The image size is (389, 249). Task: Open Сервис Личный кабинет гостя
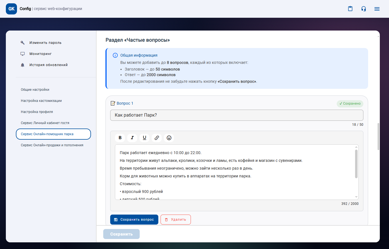pyautogui.click(x=45, y=123)
